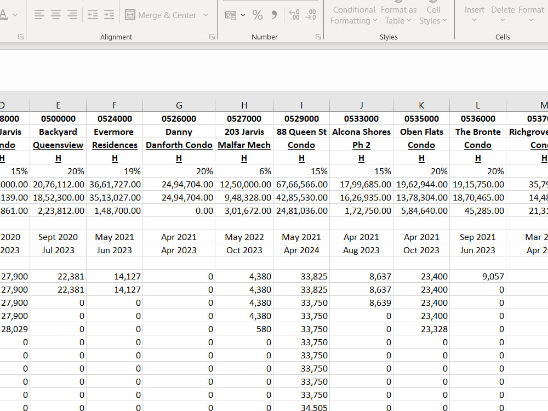Image resolution: width=548 pixels, height=411 pixels.
Task: Click the Format as Table button
Action: coord(398,15)
